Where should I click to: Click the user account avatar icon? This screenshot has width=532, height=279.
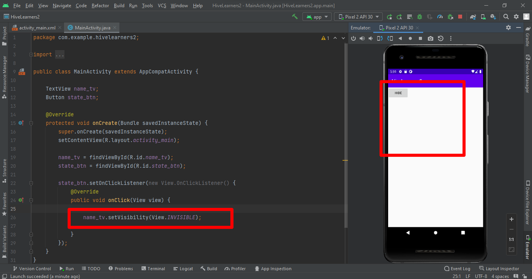(526, 17)
